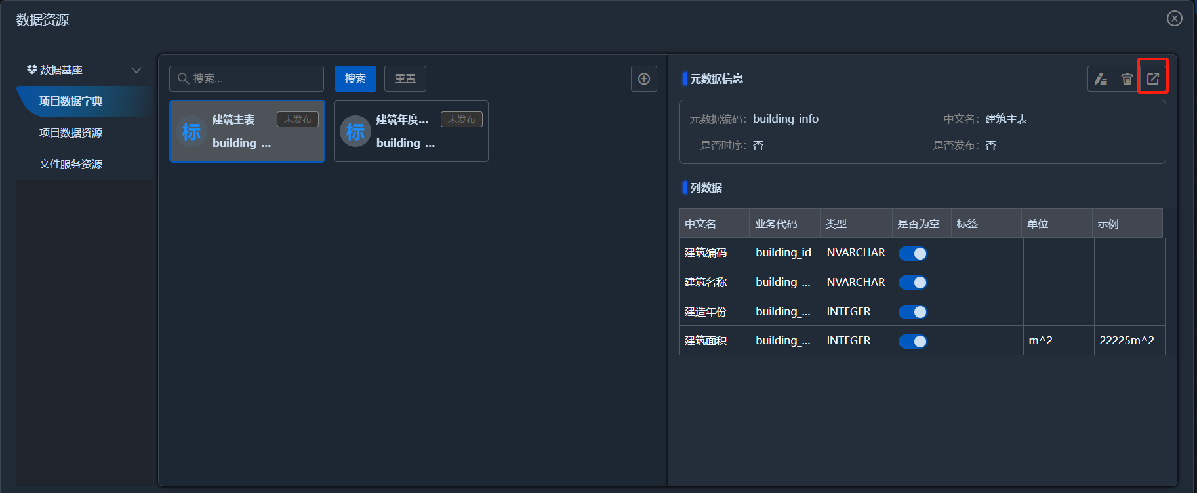Open 文件服务资源 menu item

tap(84, 165)
